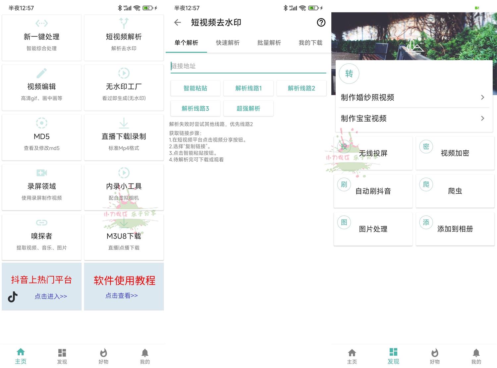Click the 点击查看>> tutorial link
497x368 pixels.
point(122,295)
